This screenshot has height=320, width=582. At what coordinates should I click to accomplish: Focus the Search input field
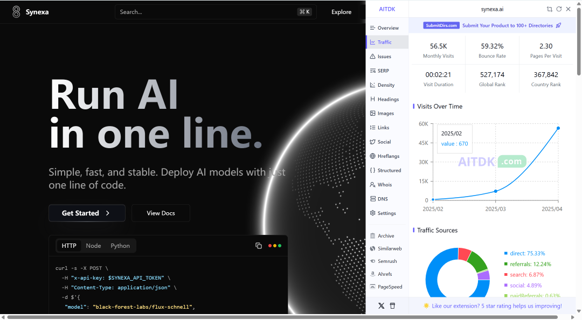[215, 12]
